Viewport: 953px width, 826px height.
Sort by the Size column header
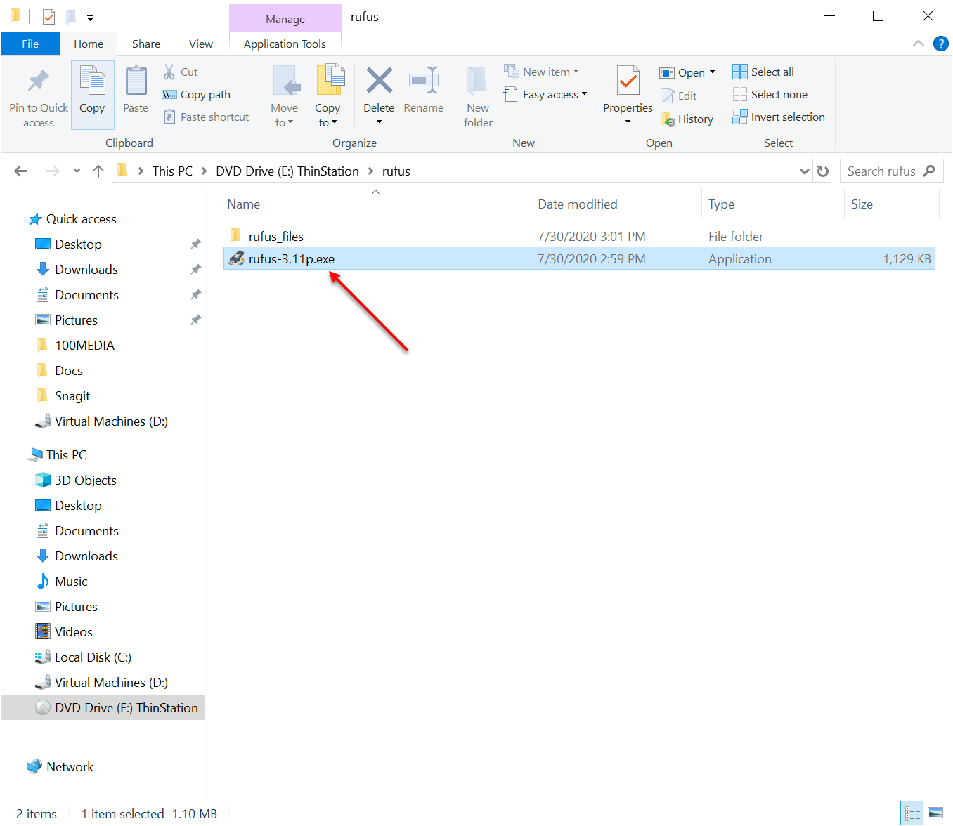862,204
